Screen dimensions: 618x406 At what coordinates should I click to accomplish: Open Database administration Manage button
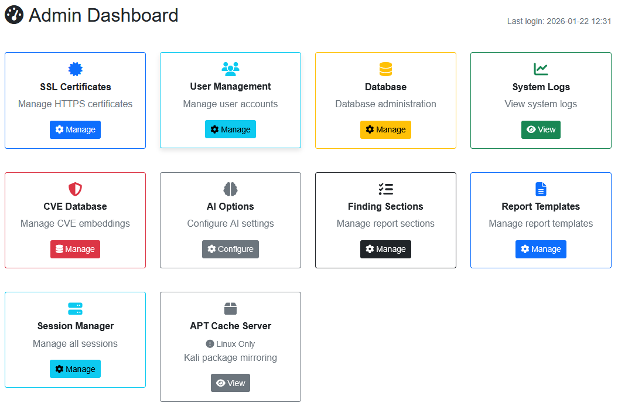point(385,129)
